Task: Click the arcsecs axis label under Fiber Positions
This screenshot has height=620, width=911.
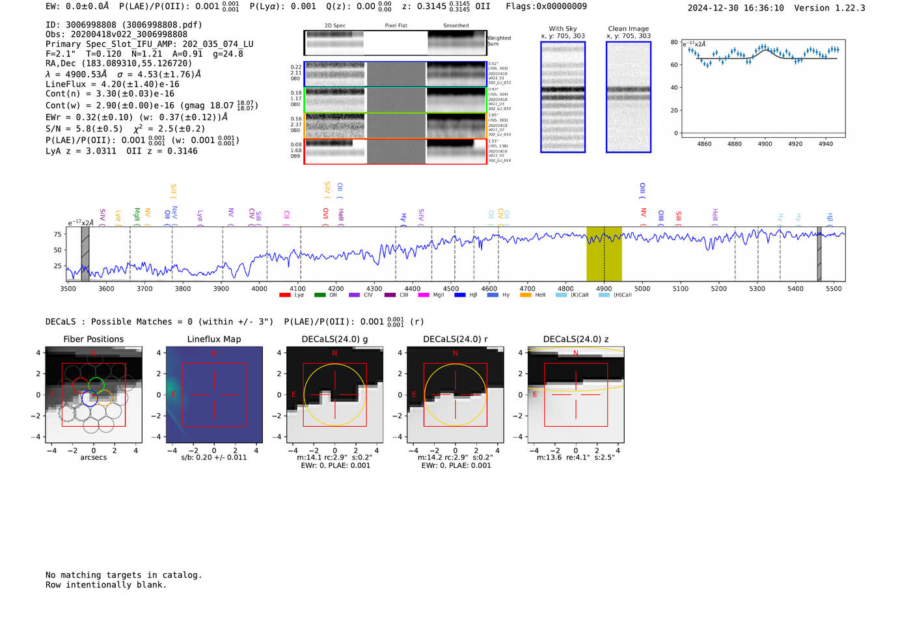Action: [94, 457]
